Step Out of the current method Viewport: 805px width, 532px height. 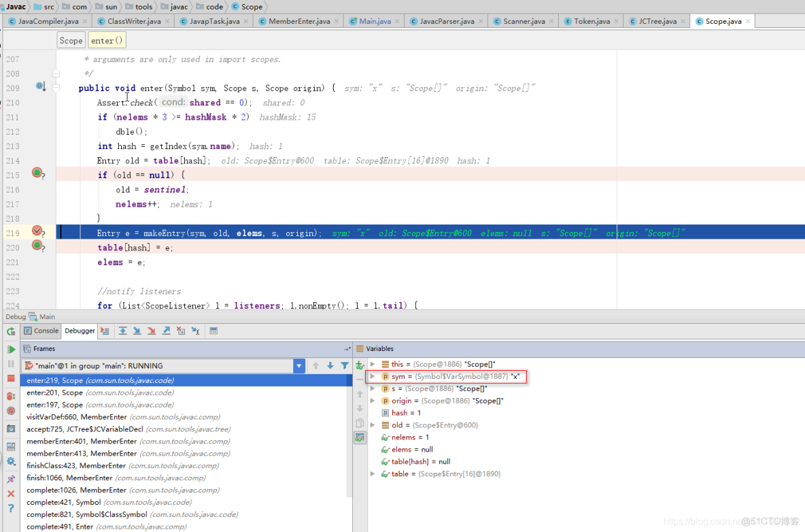pyautogui.click(x=166, y=331)
